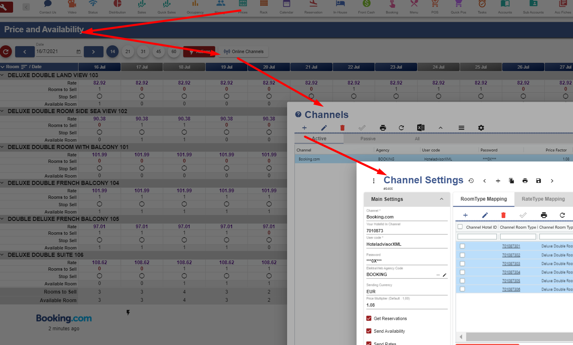Image resolution: width=573 pixels, height=345 pixels.
Task: Go to next date range arrow
Action: click(x=94, y=52)
